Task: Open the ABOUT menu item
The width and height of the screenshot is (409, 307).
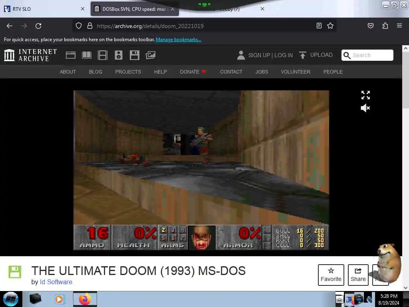Action: pos(68,72)
